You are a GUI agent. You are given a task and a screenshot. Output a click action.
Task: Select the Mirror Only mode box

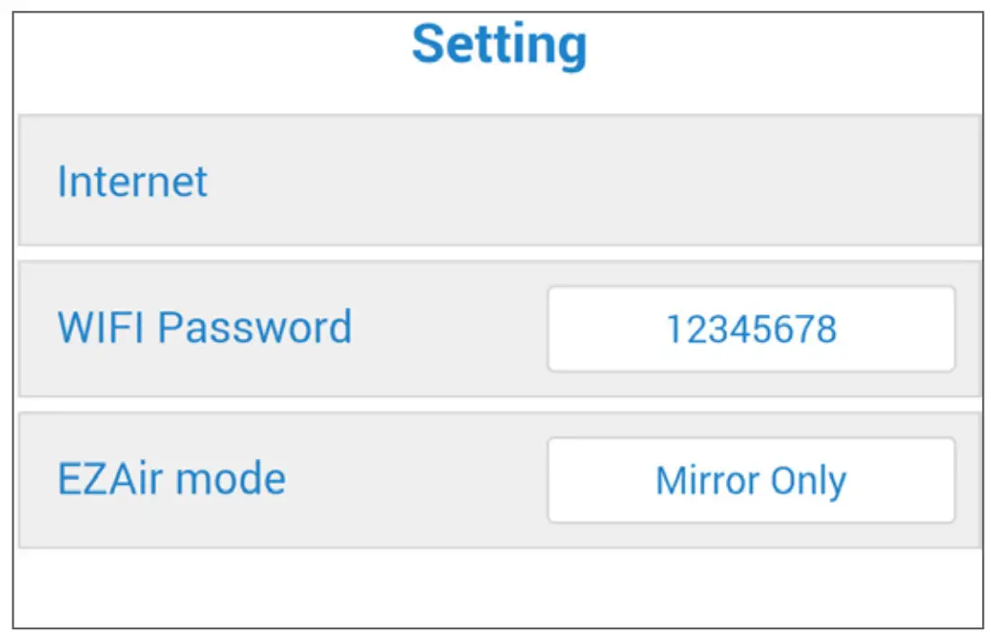pos(750,480)
